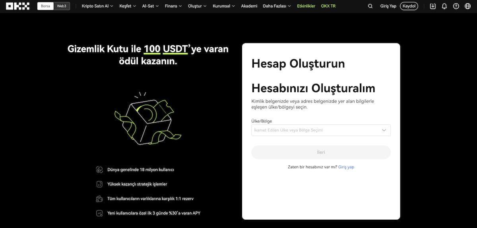Expand the Oluştur menu
This screenshot has height=228, width=477.
click(197, 6)
